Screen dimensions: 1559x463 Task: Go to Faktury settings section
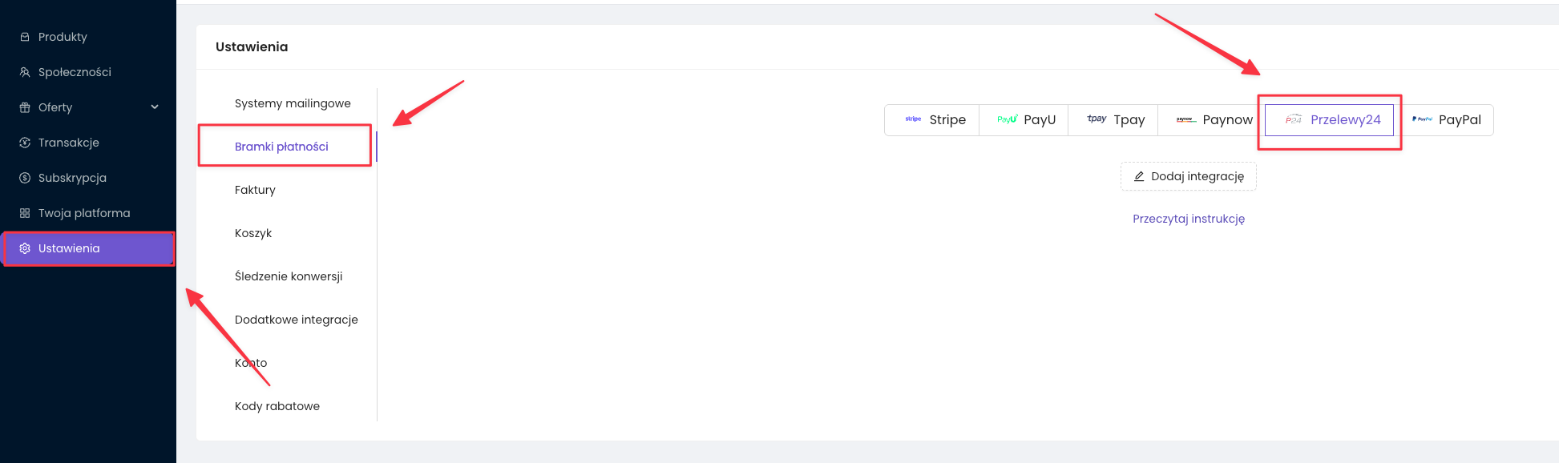[x=255, y=190]
